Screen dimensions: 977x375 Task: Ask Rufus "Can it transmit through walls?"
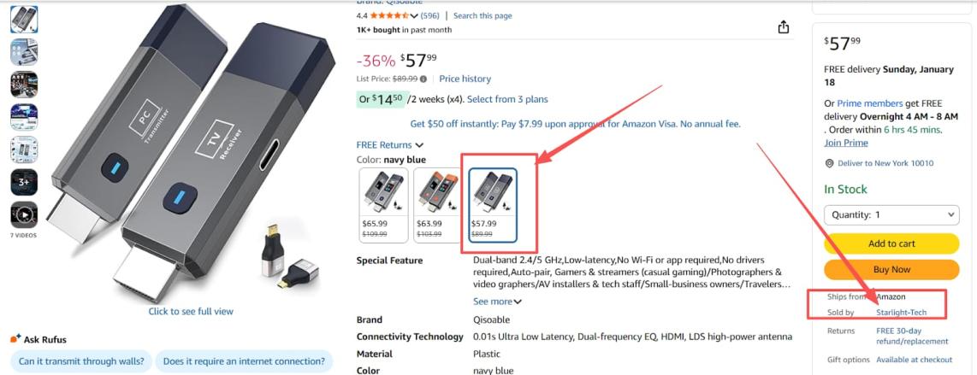coord(81,361)
